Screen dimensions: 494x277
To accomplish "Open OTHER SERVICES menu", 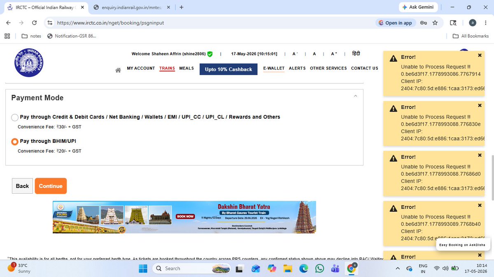I will click(x=329, y=68).
